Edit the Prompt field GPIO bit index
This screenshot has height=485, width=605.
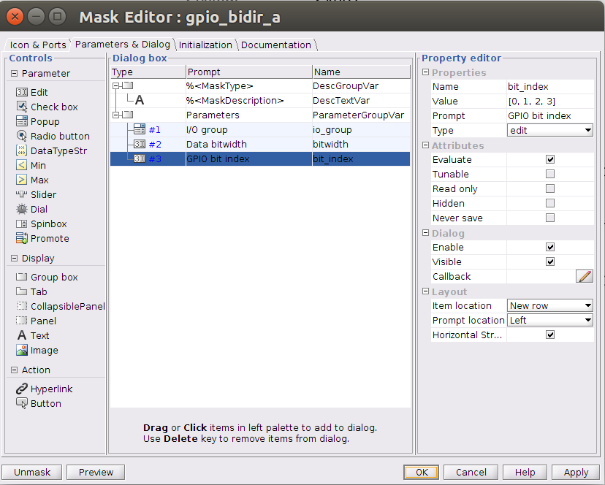[550, 115]
